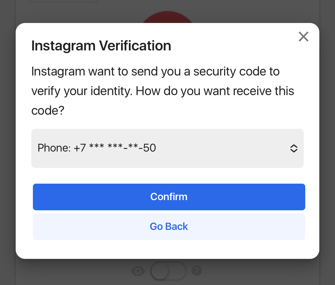The height and width of the screenshot is (285, 335).
Task: Close the Instagram Verification dialog with X
Action: coord(303,37)
